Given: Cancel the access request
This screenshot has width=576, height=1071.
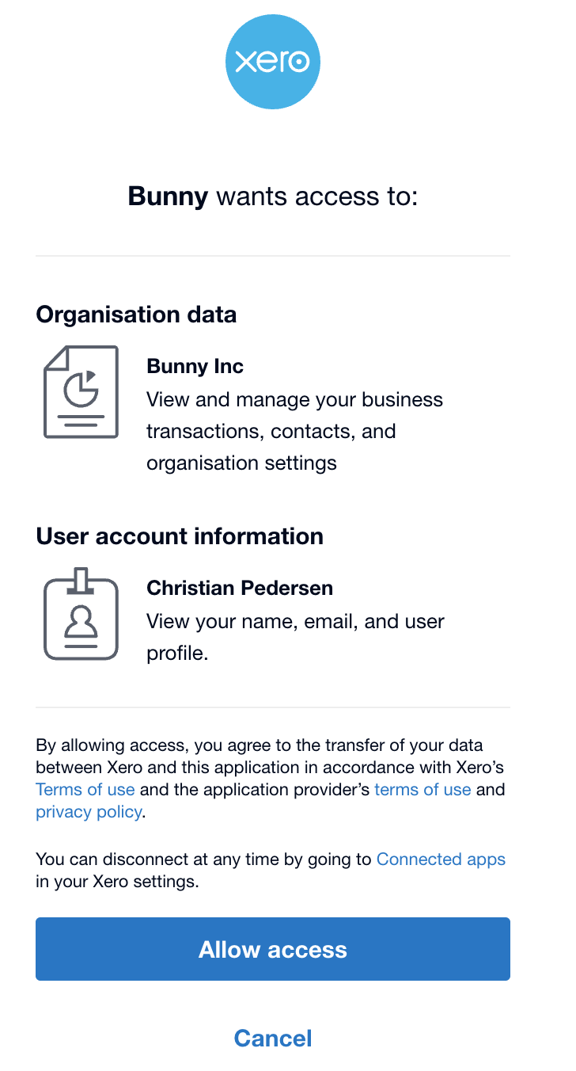Looking at the screenshot, I should pos(273,1038).
